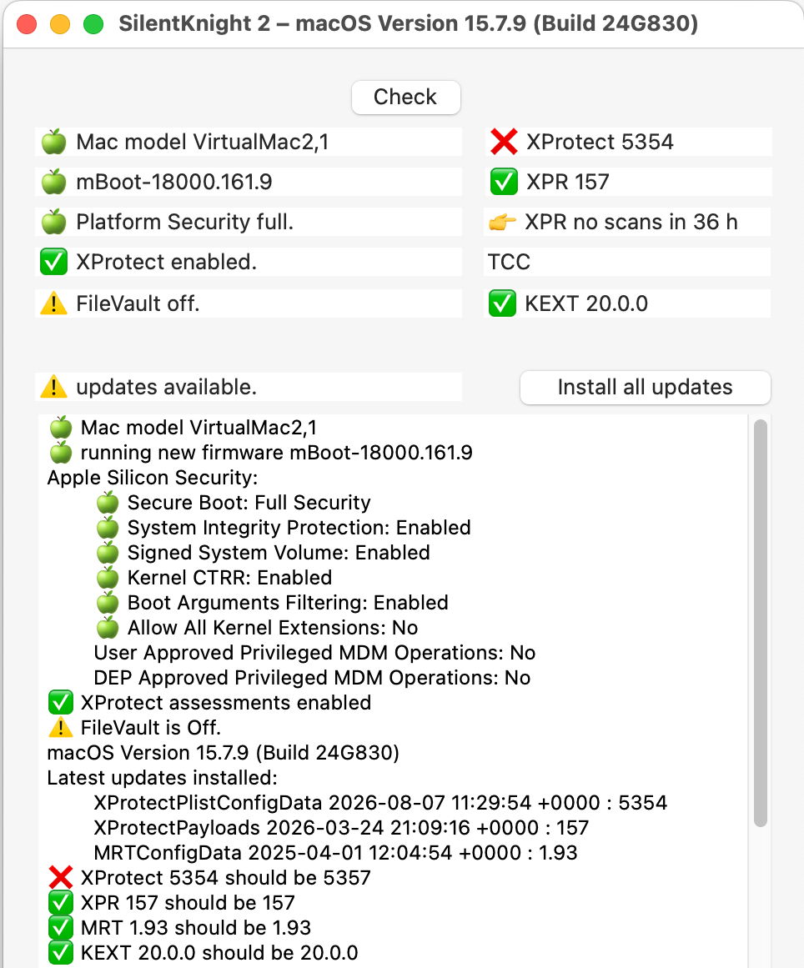Image resolution: width=804 pixels, height=968 pixels.
Task: Click the warning icon beside updates available
Action: [53, 387]
